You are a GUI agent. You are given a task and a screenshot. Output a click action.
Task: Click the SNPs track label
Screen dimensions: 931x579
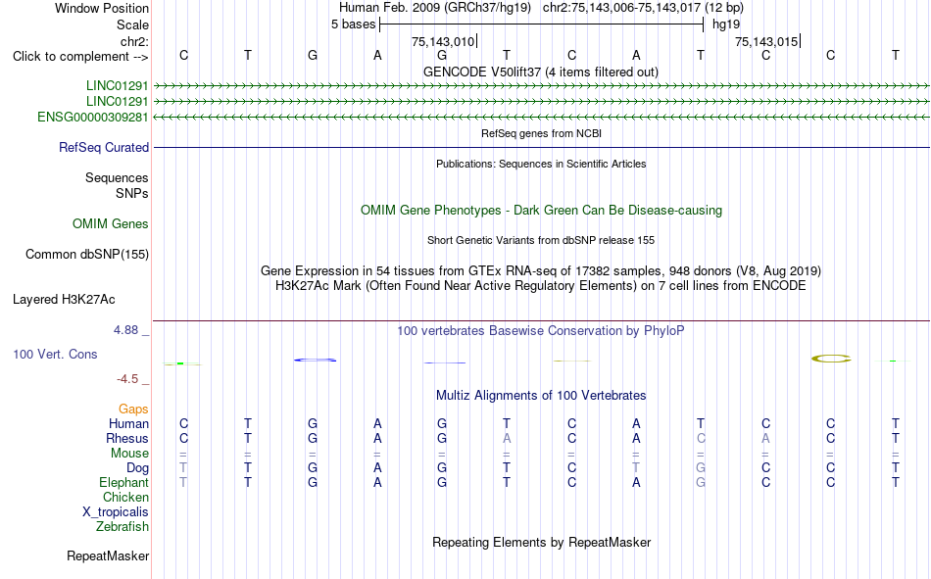132,194
